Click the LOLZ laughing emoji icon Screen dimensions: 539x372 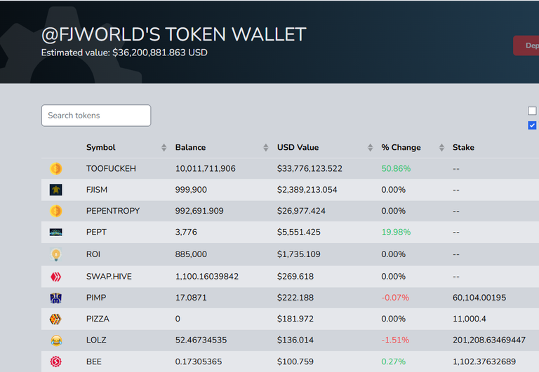point(55,340)
